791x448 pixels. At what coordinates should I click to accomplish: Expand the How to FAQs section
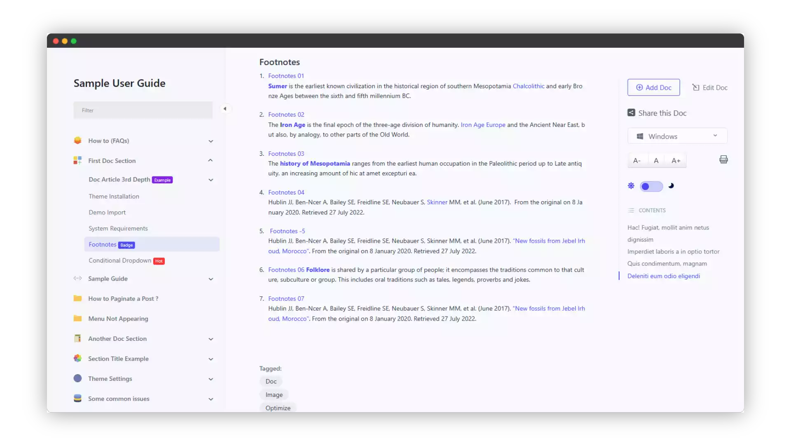211,140
